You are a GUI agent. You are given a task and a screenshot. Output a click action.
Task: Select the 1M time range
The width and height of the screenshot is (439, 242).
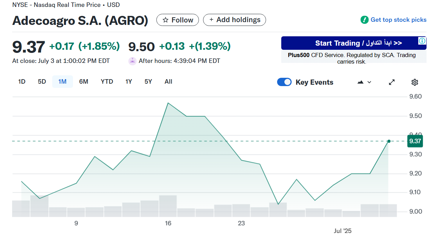(62, 82)
